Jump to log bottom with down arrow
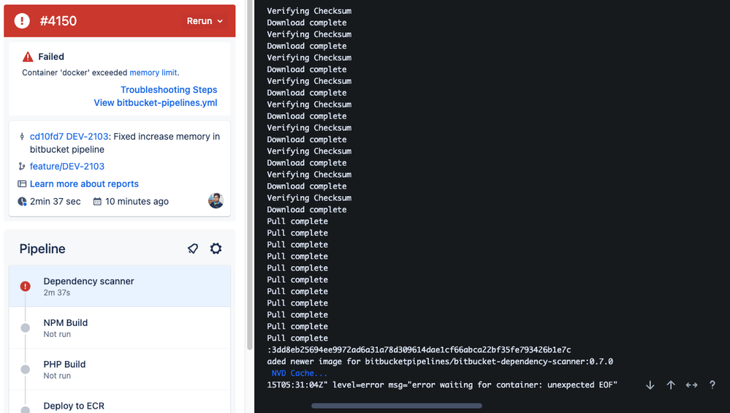 point(650,385)
